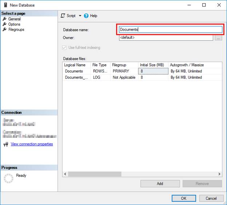This screenshot has height=205, width=227.
Task: Click the Database name input field
Action: pyautogui.click(x=171, y=29)
